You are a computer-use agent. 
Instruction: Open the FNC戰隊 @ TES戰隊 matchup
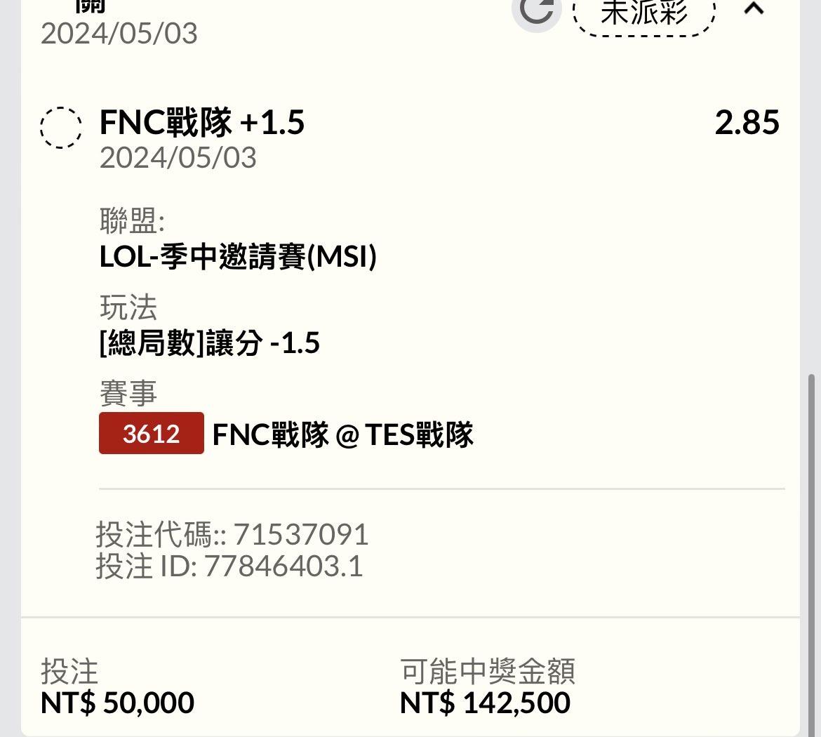[x=342, y=434]
